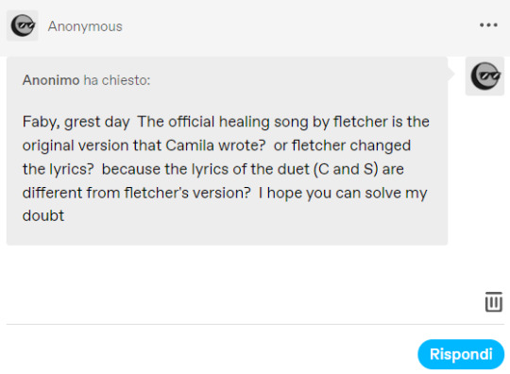Click 'I hope you can solve my'
This screenshot has height=374, width=510.
(343, 194)
